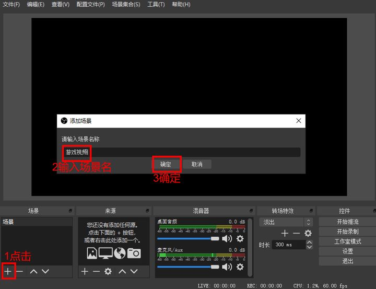Screen dimensions: 376x289
Task: Undock the 转场特效 panel
Action: pyautogui.click(x=311, y=211)
